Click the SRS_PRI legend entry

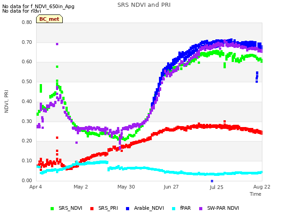(104, 208)
